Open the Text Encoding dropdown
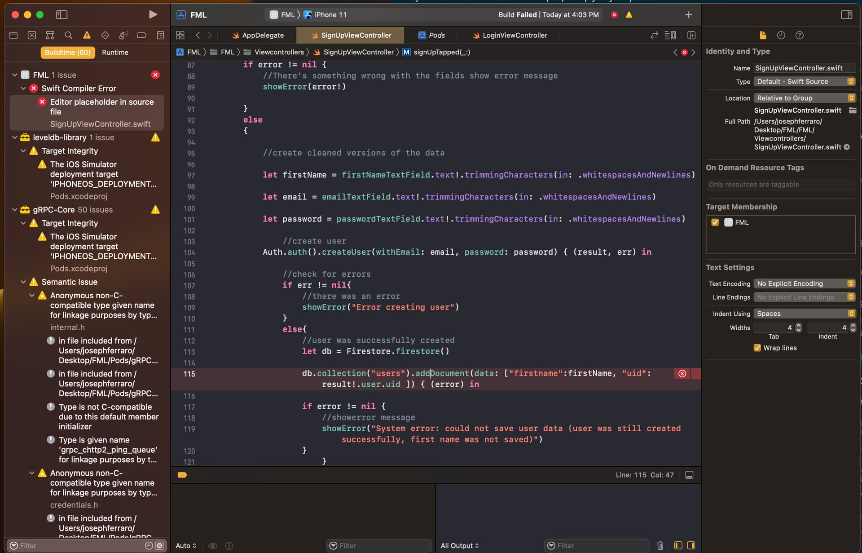 805,283
